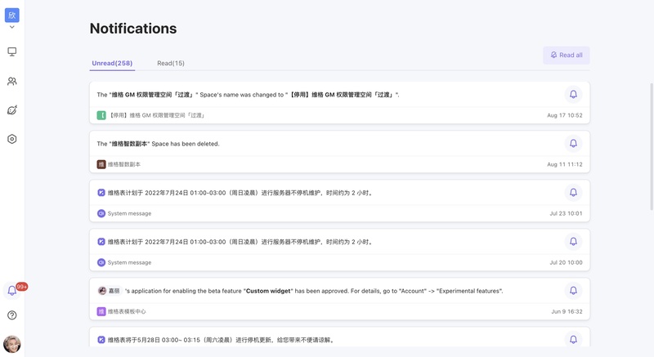Open the contacts people icon in sidebar
This screenshot has width=654, height=357.
coord(12,81)
